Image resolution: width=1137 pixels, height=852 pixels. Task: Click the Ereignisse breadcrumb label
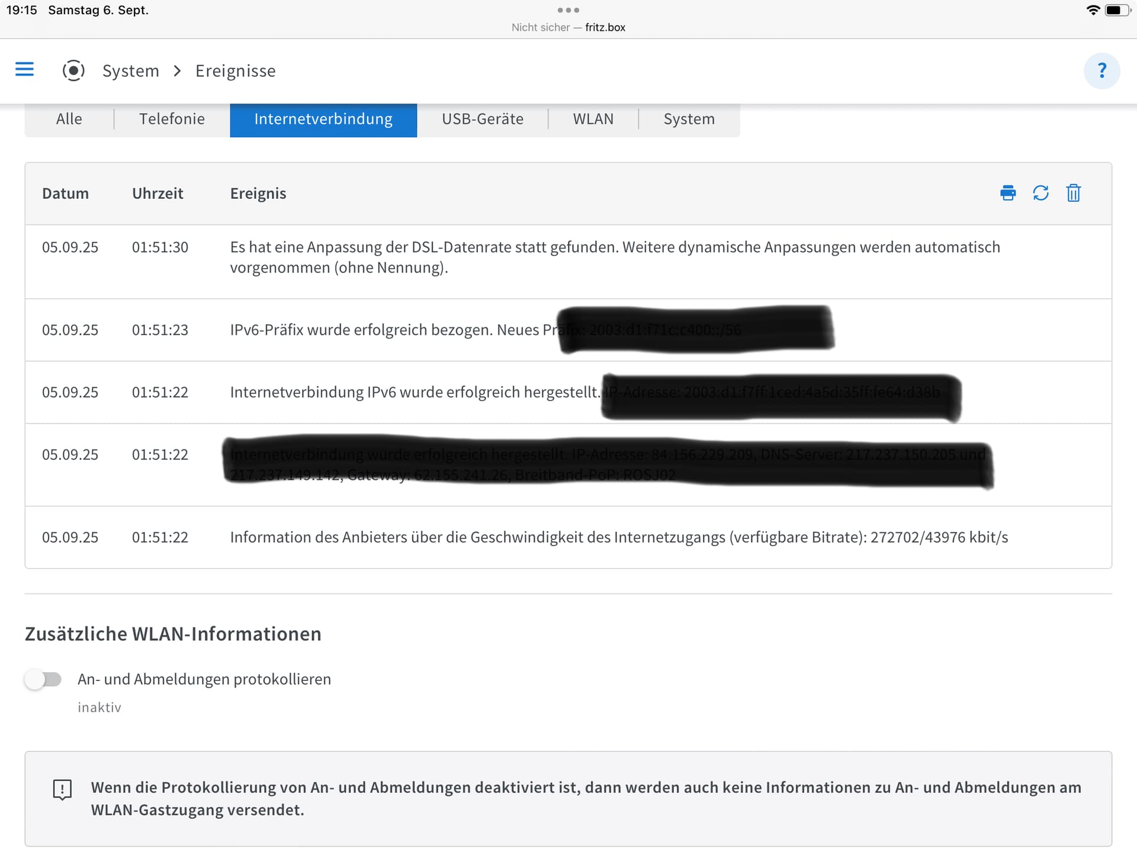point(235,71)
